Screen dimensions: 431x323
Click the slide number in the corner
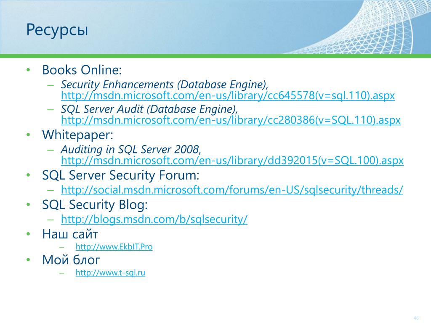416,318
